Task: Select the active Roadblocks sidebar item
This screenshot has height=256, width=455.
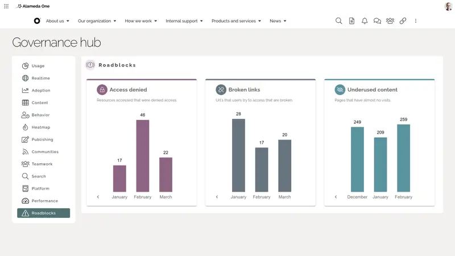Action: 44,213
